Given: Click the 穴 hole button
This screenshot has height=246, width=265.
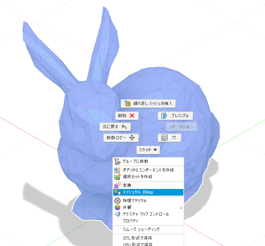Looking at the screenshot, I should [170, 138].
